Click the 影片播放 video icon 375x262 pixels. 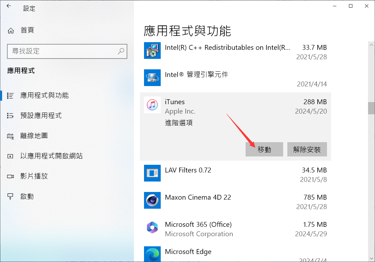[x=10, y=177]
